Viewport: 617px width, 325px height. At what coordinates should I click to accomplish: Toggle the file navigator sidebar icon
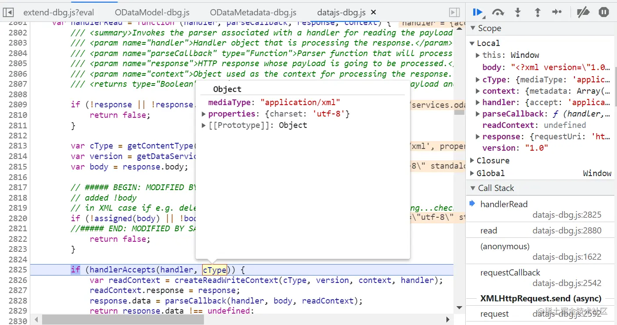click(8, 12)
